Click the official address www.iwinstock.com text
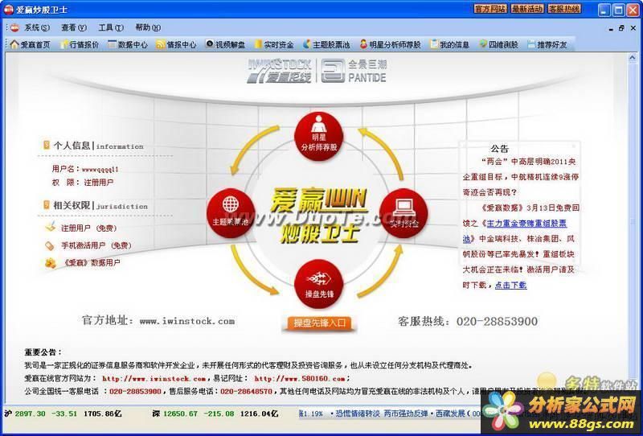 [x=187, y=321]
